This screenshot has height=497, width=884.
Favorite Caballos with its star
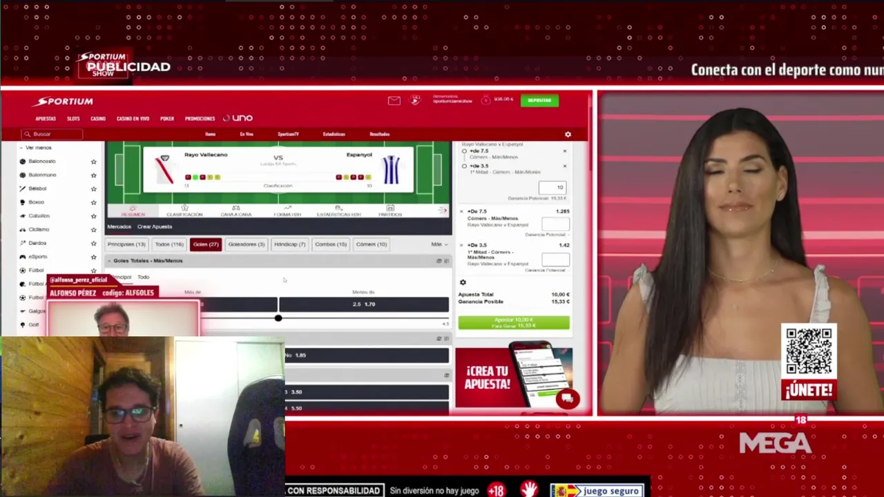[93, 216]
